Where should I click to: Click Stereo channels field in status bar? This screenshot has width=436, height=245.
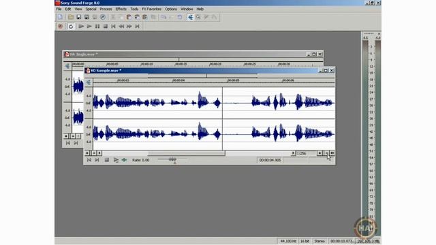coord(320,241)
